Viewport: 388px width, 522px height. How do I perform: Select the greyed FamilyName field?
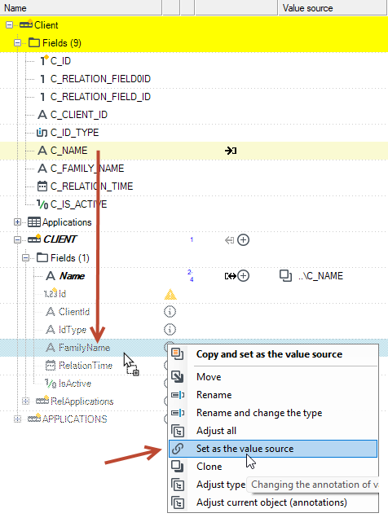point(84,348)
